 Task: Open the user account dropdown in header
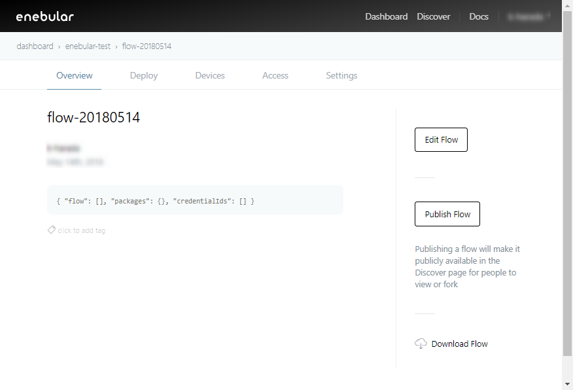(529, 16)
